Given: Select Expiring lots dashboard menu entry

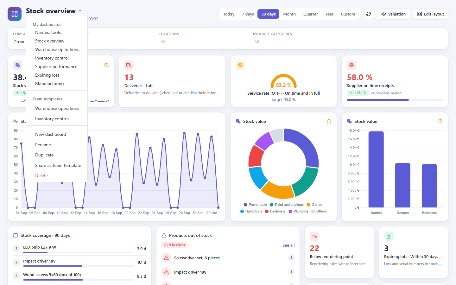Looking at the screenshot, I should pos(57,75).
